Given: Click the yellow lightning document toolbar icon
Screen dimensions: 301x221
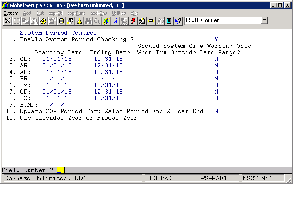Looking at the screenshot, I should (142, 21).
